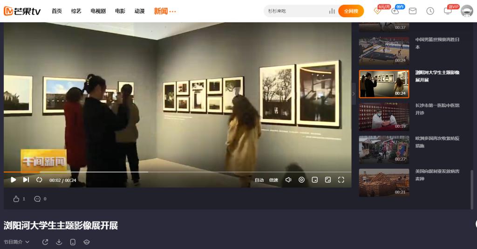Open watch history clock icon
Screen dimensions: 477x249
click(430, 11)
